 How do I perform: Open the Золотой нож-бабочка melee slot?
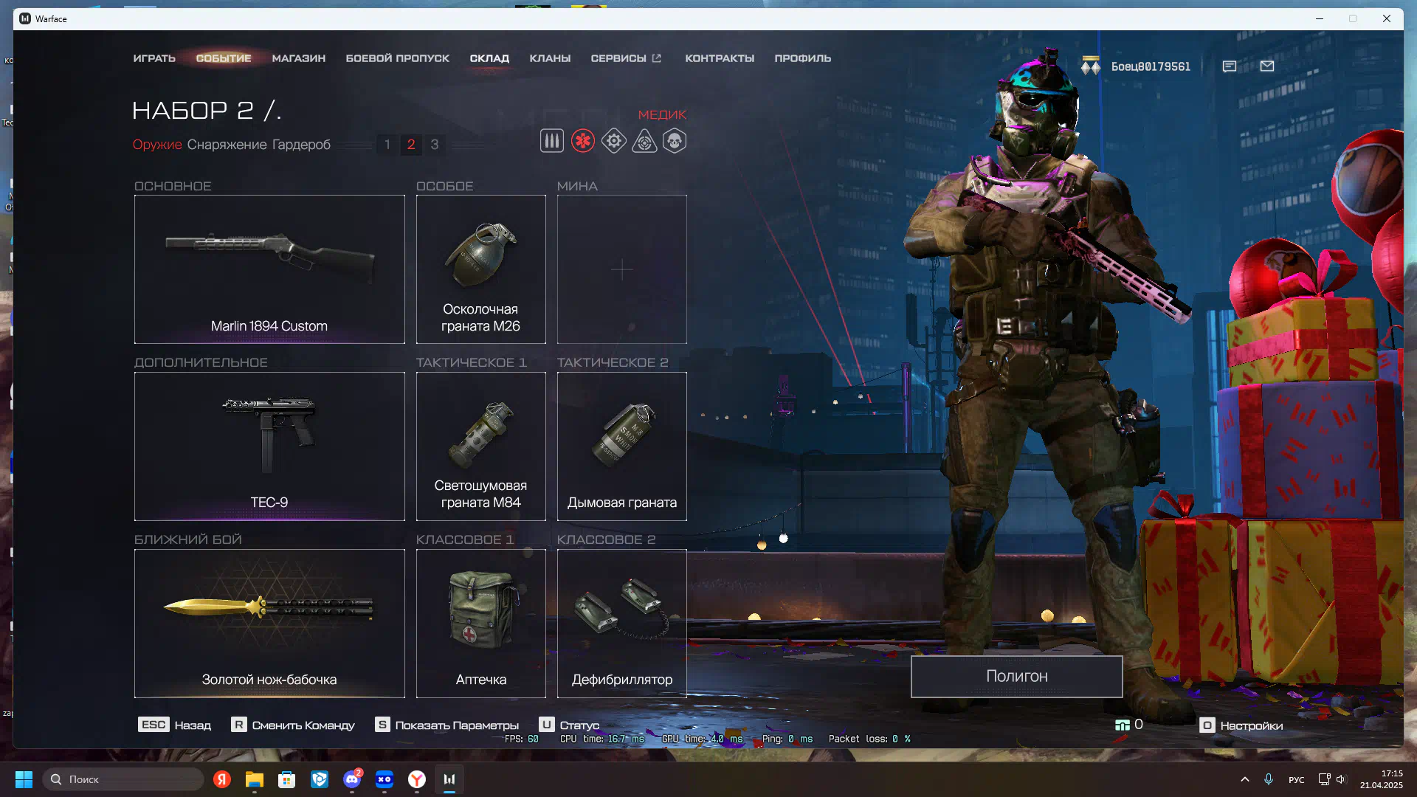[x=269, y=624]
